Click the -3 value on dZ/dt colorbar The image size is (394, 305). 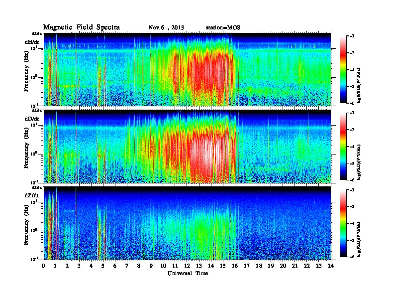352,206
